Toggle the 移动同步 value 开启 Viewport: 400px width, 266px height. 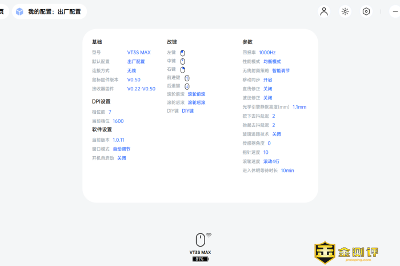(267, 80)
